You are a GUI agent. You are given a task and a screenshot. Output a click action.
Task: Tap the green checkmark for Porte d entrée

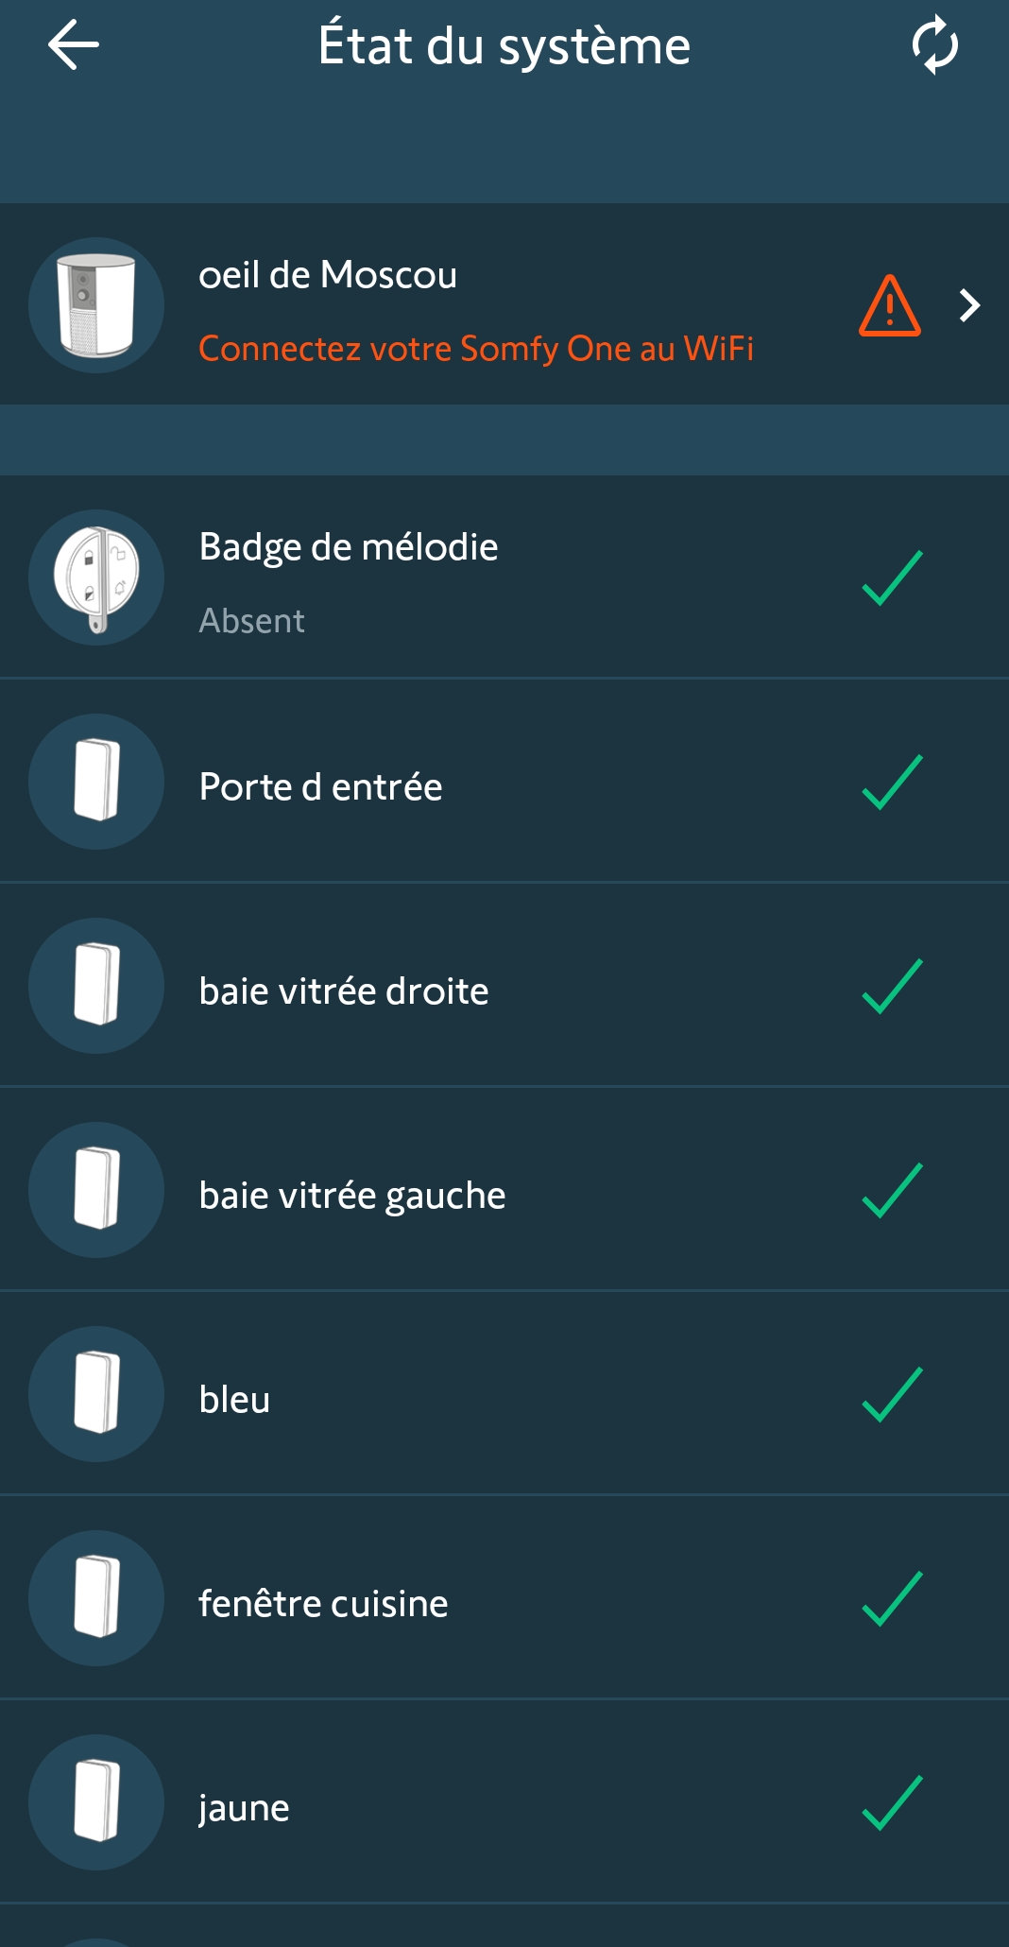[x=892, y=783]
